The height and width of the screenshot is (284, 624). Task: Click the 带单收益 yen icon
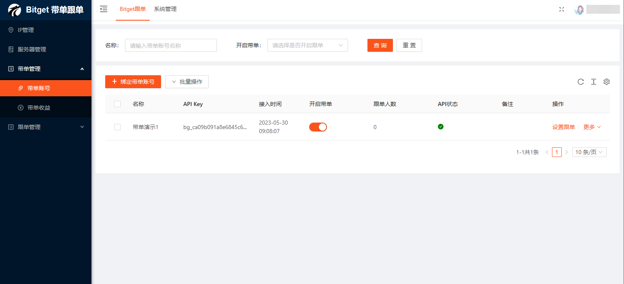pyautogui.click(x=21, y=108)
